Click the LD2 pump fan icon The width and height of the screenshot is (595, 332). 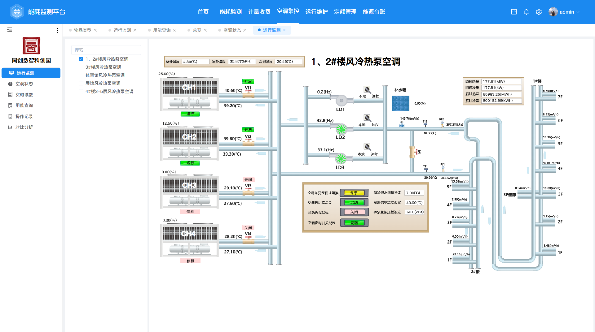341,129
